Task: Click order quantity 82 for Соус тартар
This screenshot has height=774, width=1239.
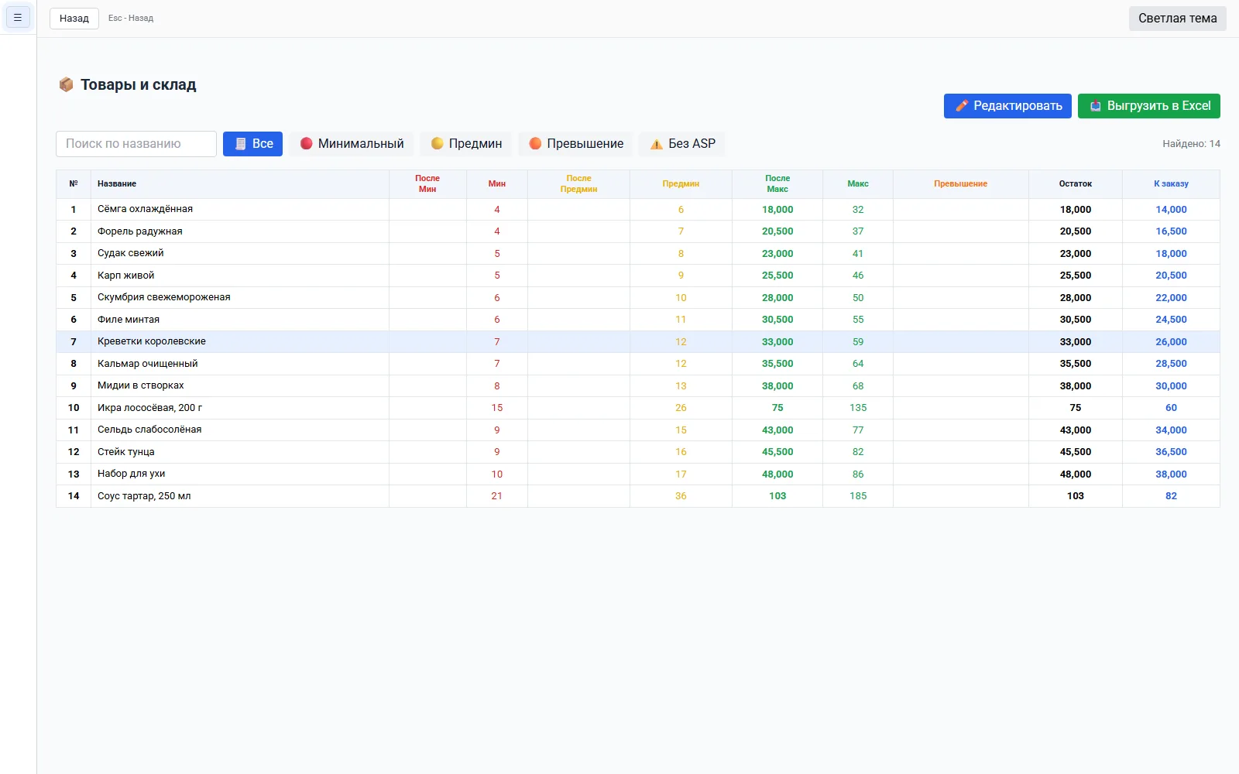Action: click(x=1171, y=496)
